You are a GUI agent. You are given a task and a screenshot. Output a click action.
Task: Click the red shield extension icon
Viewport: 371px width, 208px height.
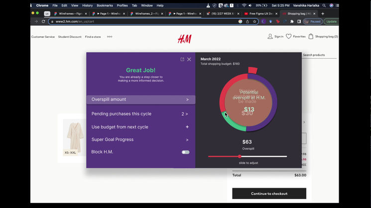pos(278,21)
